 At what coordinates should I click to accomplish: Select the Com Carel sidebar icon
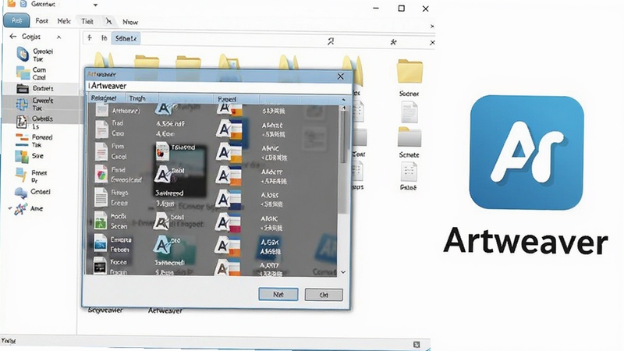point(23,73)
